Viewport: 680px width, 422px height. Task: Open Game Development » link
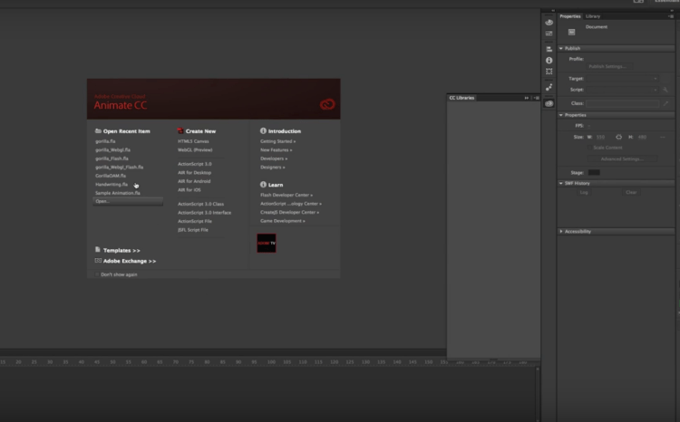(x=283, y=221)
